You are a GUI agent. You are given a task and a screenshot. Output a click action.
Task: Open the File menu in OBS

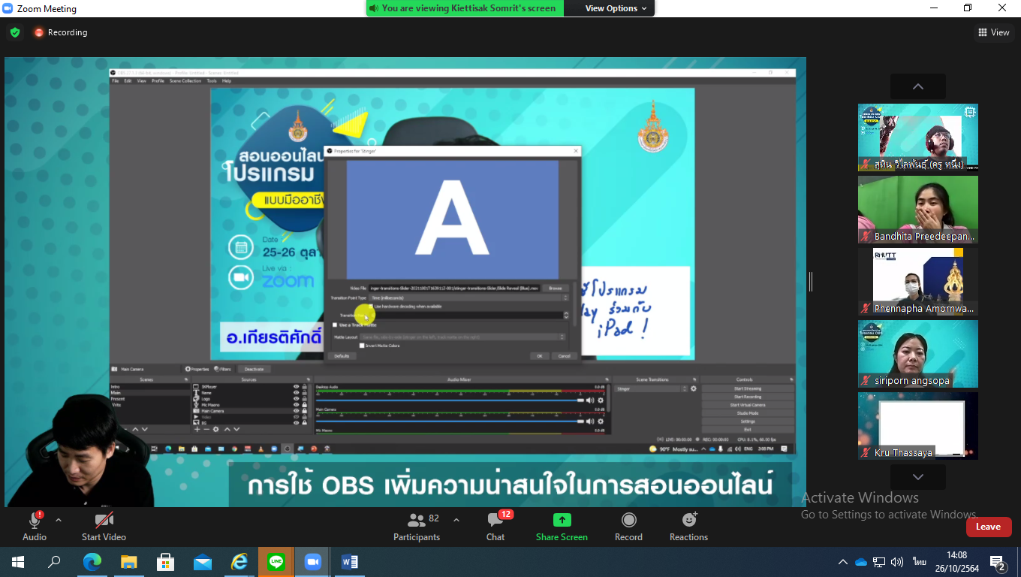(116, 80)
